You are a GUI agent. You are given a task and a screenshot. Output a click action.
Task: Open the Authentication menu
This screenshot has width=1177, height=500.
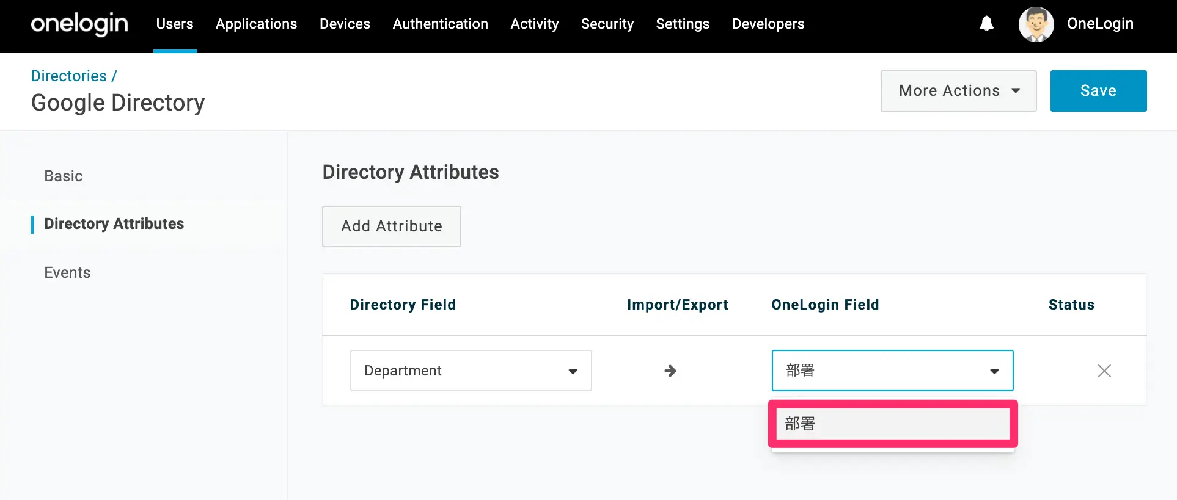point(440,24)
